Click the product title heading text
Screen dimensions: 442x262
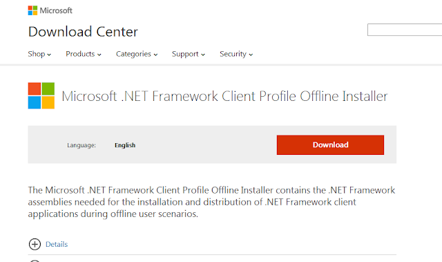click(x=224, y=96)
